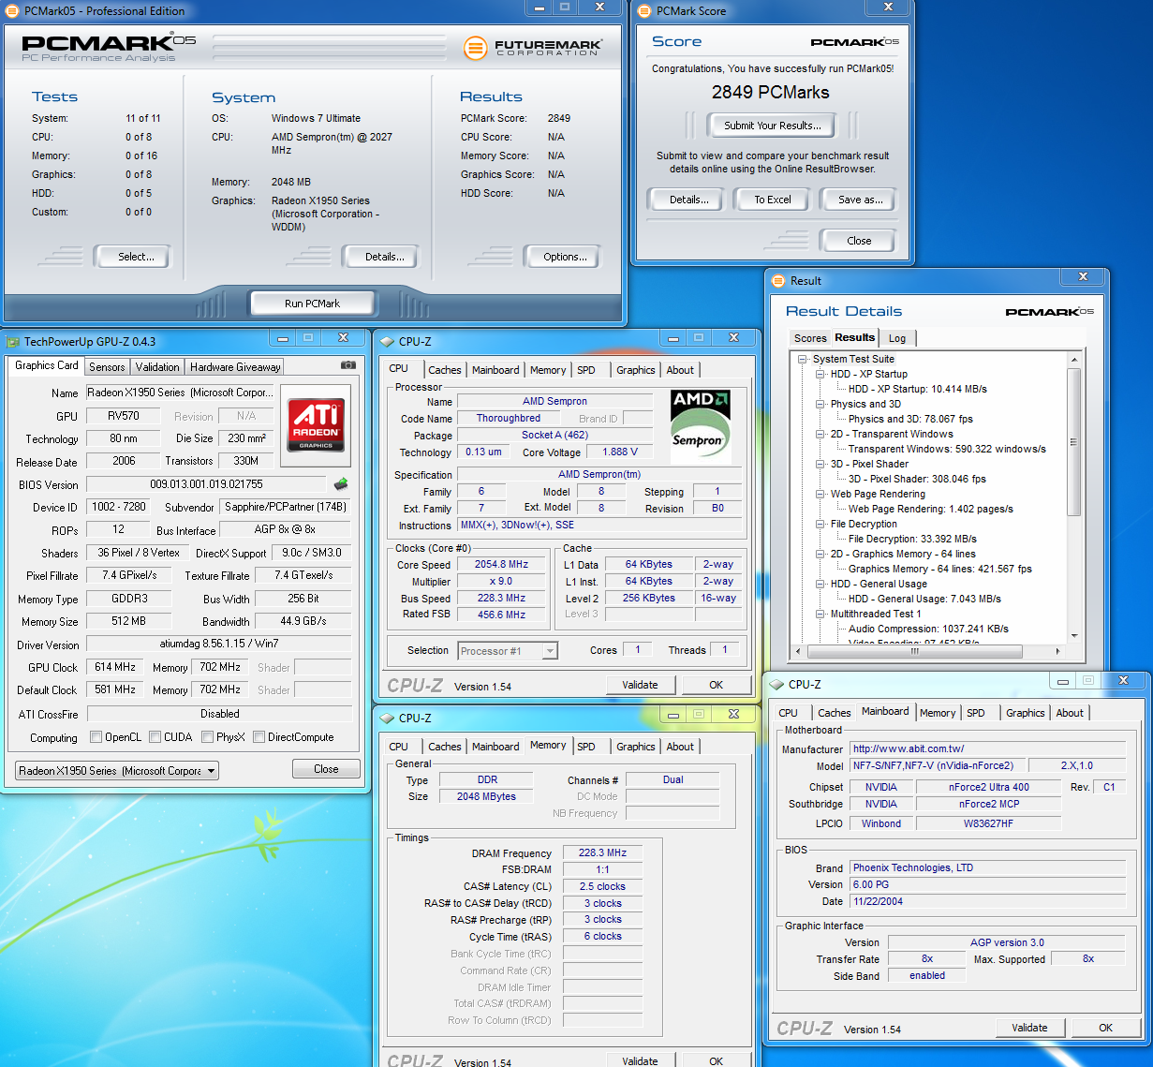The height and width of the screenshot is (1067, 1153).
Task: Enable the DirectCompute checkbox
Action: point(259,737)
